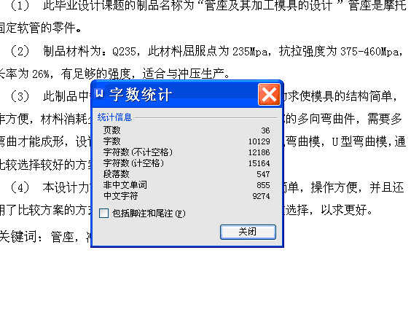
Task: Select the 字符数(不计空格) label
Action: click(x=138, y=152)
